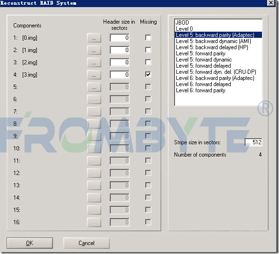The image size is (279, 254).
Task: Toggle Missing checkbox in row 13
Action: [x=148, y=185]
